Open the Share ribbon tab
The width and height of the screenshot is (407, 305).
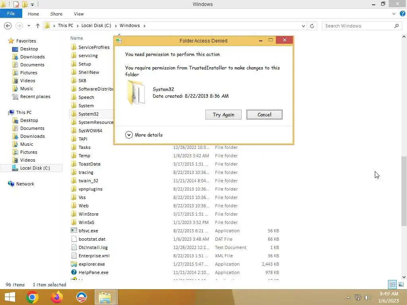tap(56, 14)
